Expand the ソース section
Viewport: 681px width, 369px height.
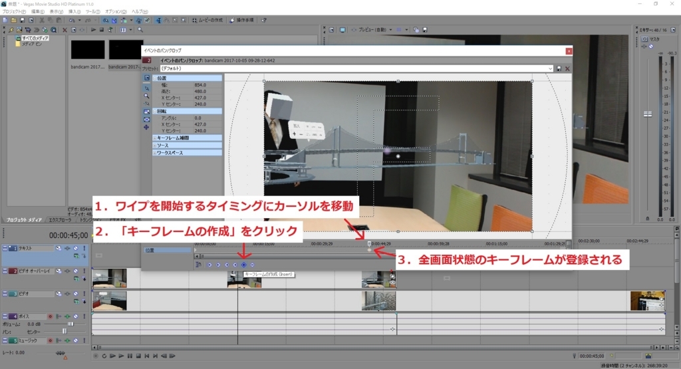(x=154, y=146)
